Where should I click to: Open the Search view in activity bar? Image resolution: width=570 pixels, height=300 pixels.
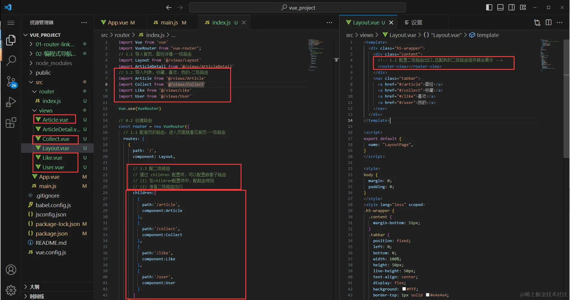click(11, 61)
